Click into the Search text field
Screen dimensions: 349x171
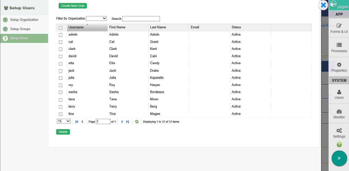point(141,19)
